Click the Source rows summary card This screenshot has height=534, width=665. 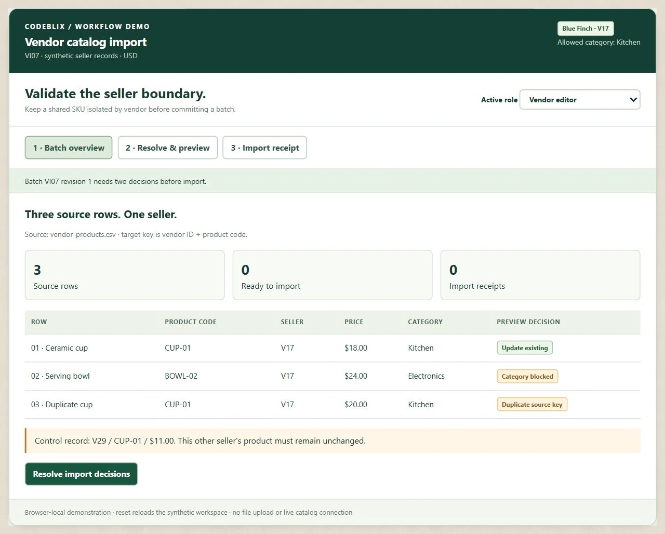pos(125,275)
